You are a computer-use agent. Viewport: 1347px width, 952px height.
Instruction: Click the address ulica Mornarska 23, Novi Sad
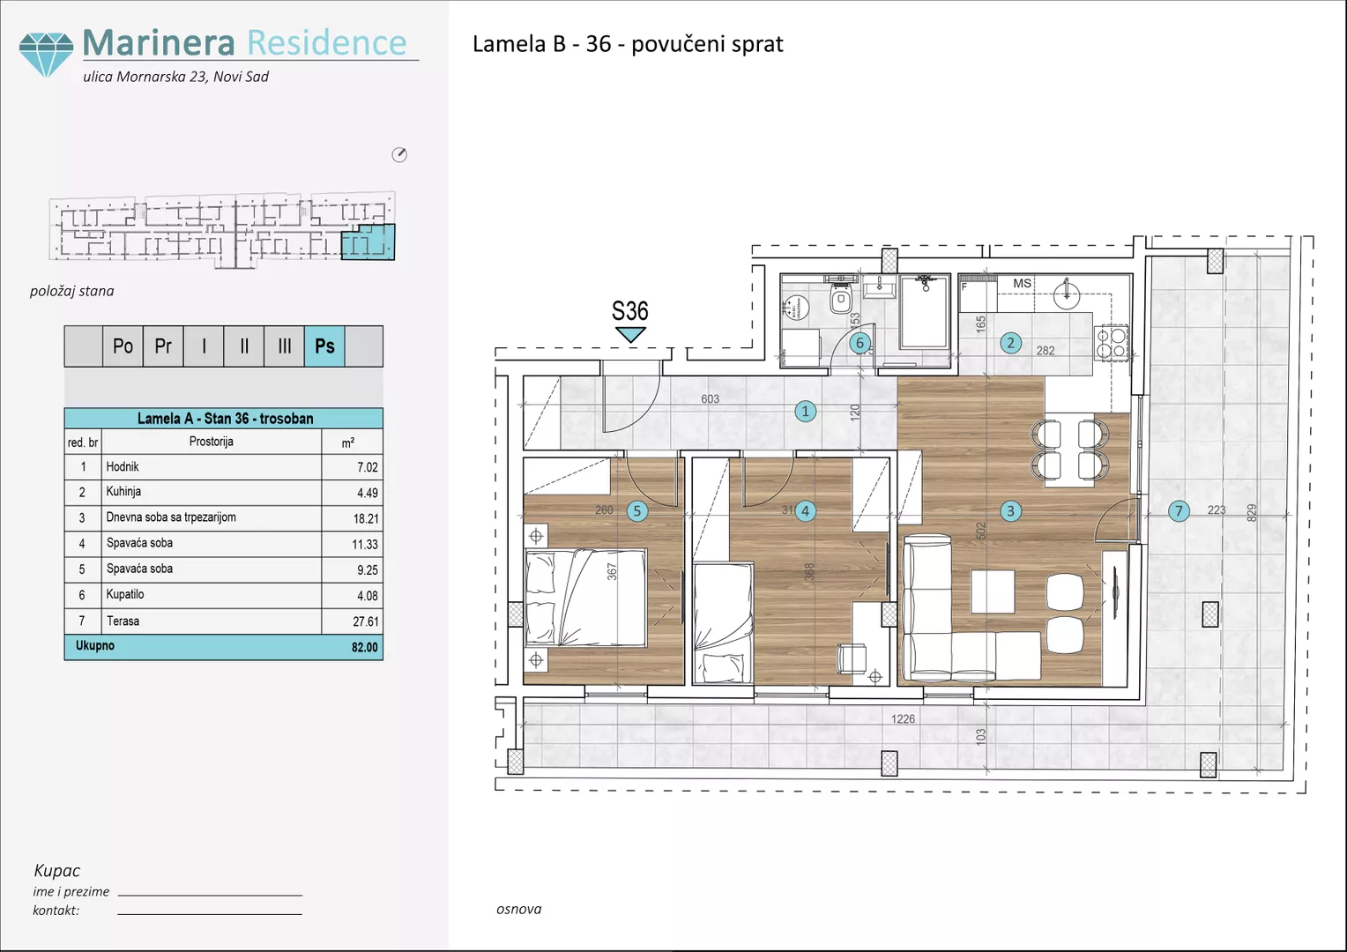pyautogui.click(x=175, y=77)
